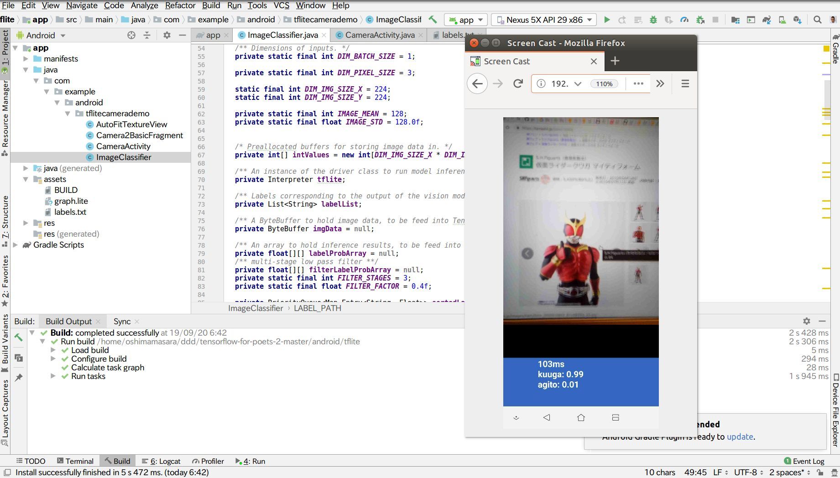Open Project panel settings via gear icon

coord(167,35)
